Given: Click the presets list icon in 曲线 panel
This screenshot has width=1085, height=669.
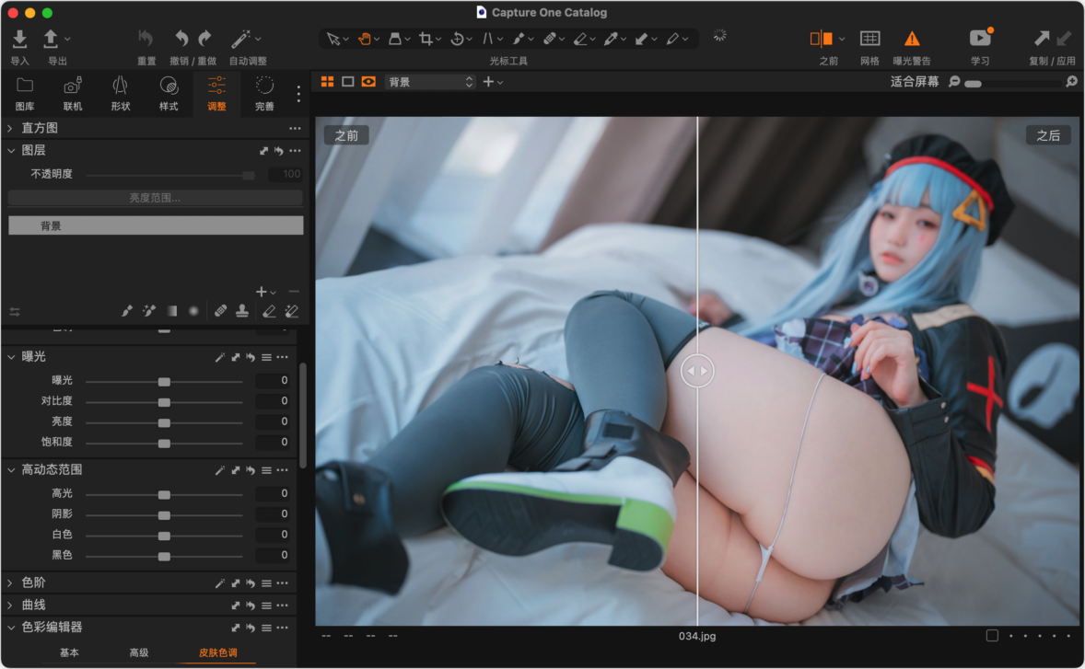Looking at the screenshot, I should tap(266, 606).
